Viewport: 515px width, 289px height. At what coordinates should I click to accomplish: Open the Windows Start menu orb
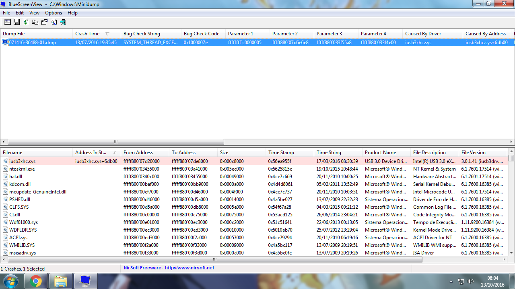coord(11,281)
